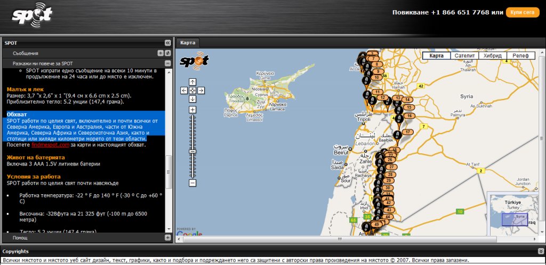Collapse the Разкажи ми повече за SPOT section
This screenshot has height=265, width=546.
point(168,63)
